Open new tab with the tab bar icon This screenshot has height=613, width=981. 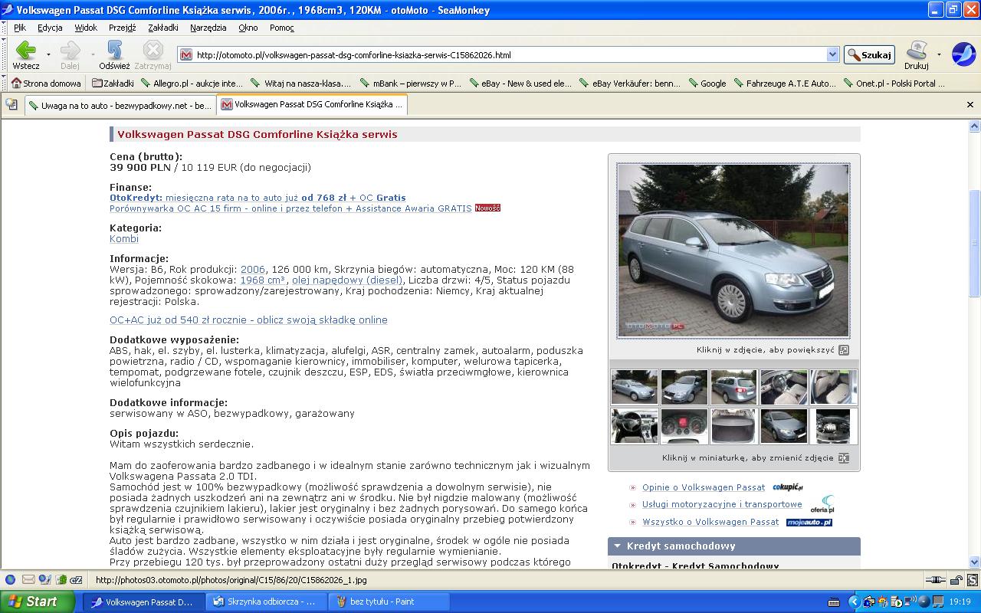[11, 104]
